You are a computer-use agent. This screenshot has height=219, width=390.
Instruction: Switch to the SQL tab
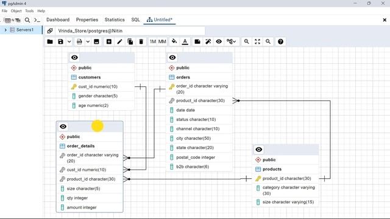[x=135, y=19]
